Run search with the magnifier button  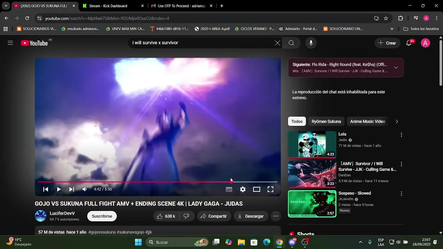coord(291,43)
